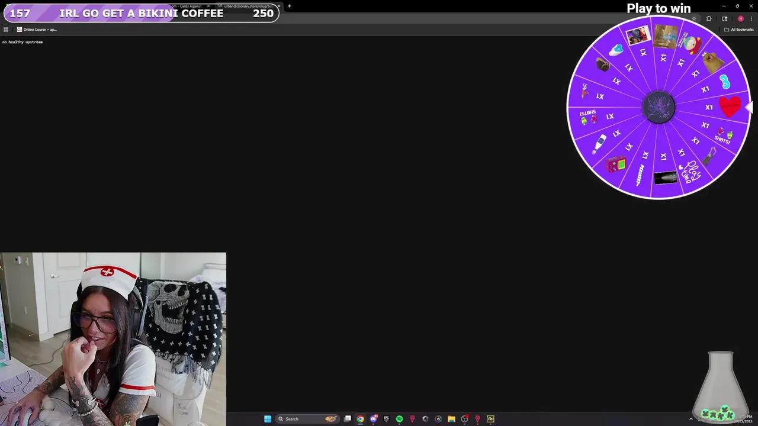Open the Unity hub icon in taskbar
Image resolution: width=758 pixels, height=426 pixels.
(x=425, y=419)
